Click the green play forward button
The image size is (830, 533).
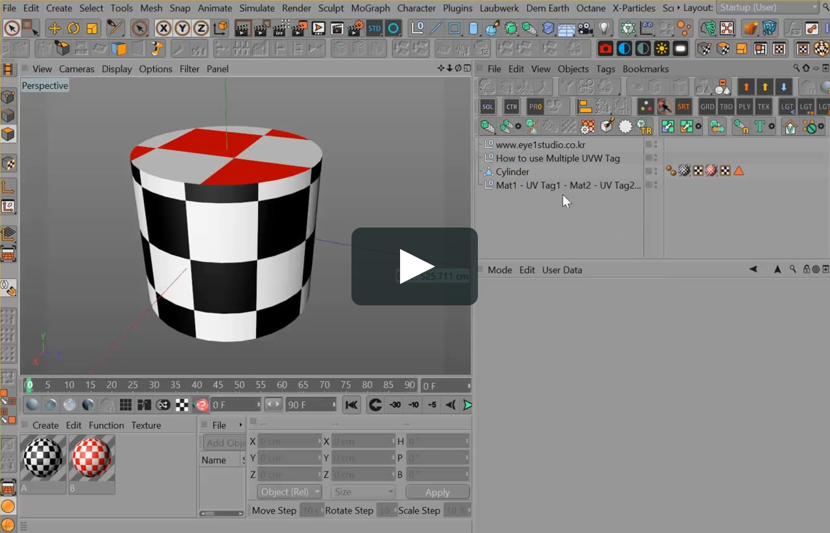pos(467,405)
